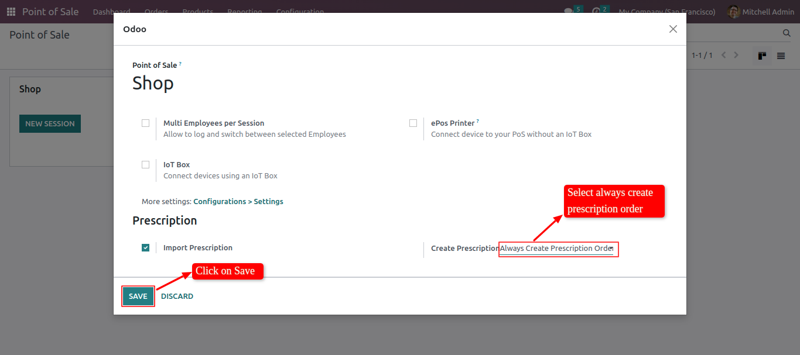Show help tooltip next to ePos Printer
This screenshot has height=355, width=800.
click(x=477, y=121)
